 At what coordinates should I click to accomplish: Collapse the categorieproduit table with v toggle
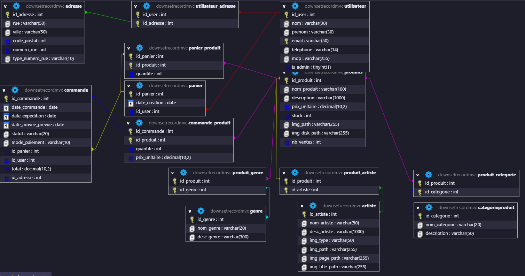[418, 208]
